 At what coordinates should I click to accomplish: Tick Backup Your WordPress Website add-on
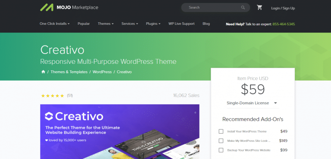221,150
